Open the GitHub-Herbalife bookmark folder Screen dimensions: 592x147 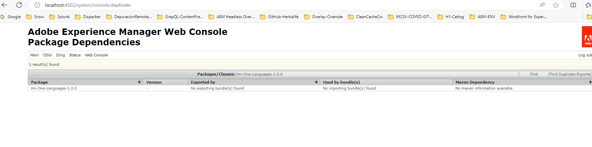(279, 17)
